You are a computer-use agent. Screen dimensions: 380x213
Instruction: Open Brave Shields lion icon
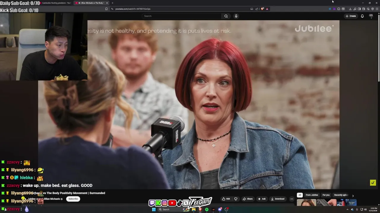pos(262,9)
